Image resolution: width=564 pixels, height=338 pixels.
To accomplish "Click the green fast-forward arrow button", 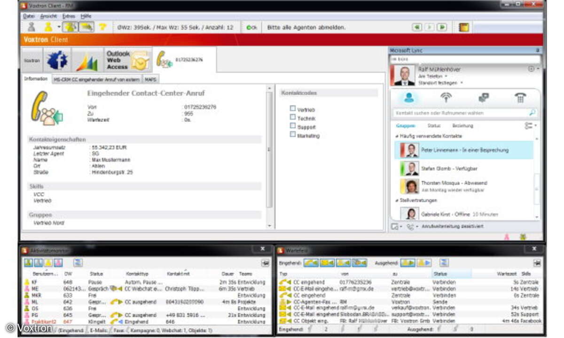I will click(441, 27).
